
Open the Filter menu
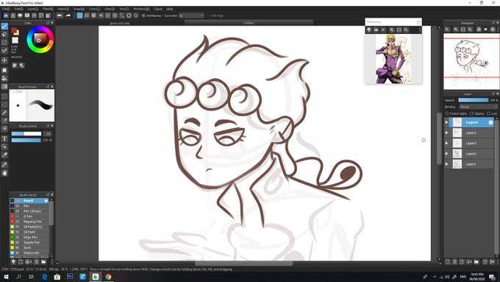[x=48, y=9]
